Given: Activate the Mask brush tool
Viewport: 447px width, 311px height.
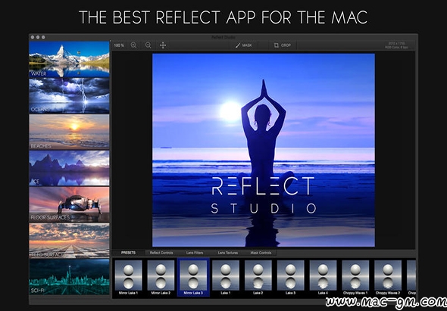Looking at the screenshot, I should [244, 45].
